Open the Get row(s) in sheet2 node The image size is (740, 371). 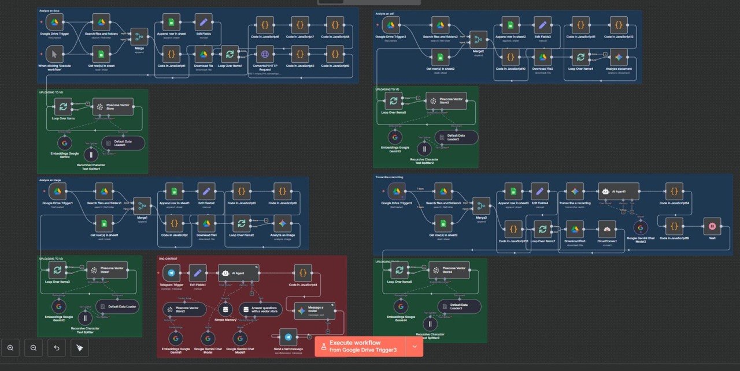click(x=441, y=57)
